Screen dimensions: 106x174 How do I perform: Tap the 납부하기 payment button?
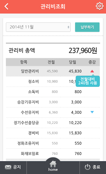[x=87, y=27]
